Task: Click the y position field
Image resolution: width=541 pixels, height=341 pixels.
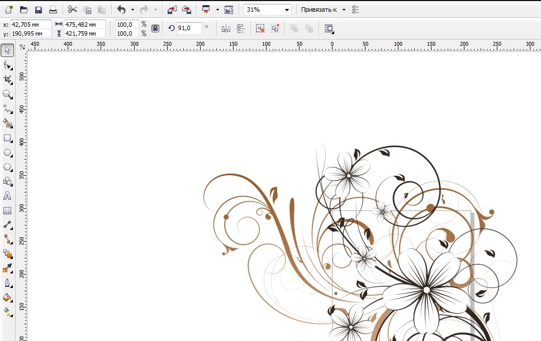Action: coord(31,33)
